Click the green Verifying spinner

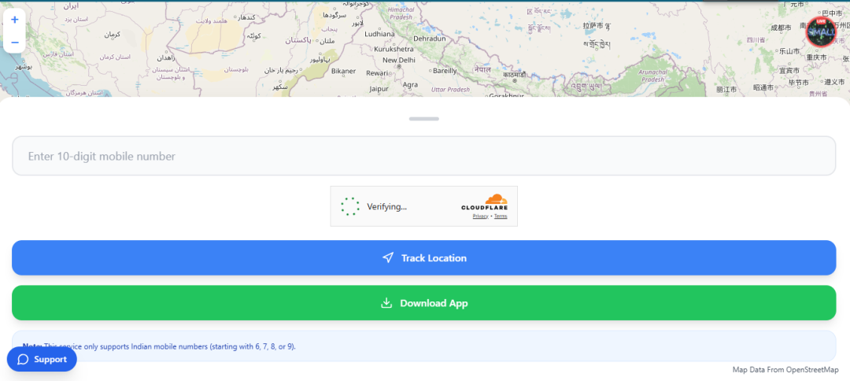point(350,207)
